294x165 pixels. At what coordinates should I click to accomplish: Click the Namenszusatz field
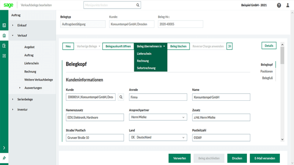tap(95, 117)
